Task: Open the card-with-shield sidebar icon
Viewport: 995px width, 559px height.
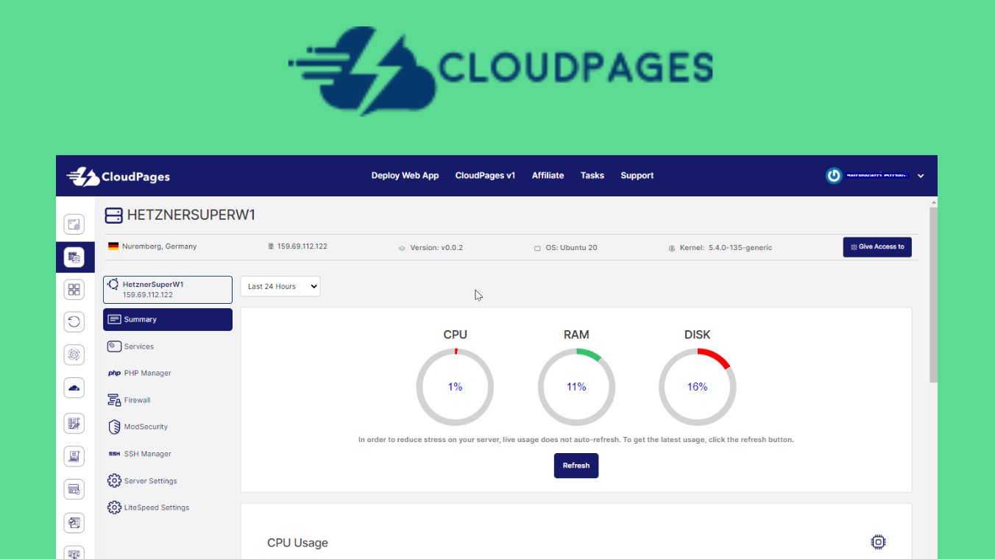Action: (74, 489)
